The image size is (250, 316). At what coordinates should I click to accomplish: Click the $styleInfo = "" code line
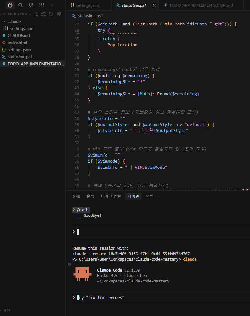coord(106,118)
